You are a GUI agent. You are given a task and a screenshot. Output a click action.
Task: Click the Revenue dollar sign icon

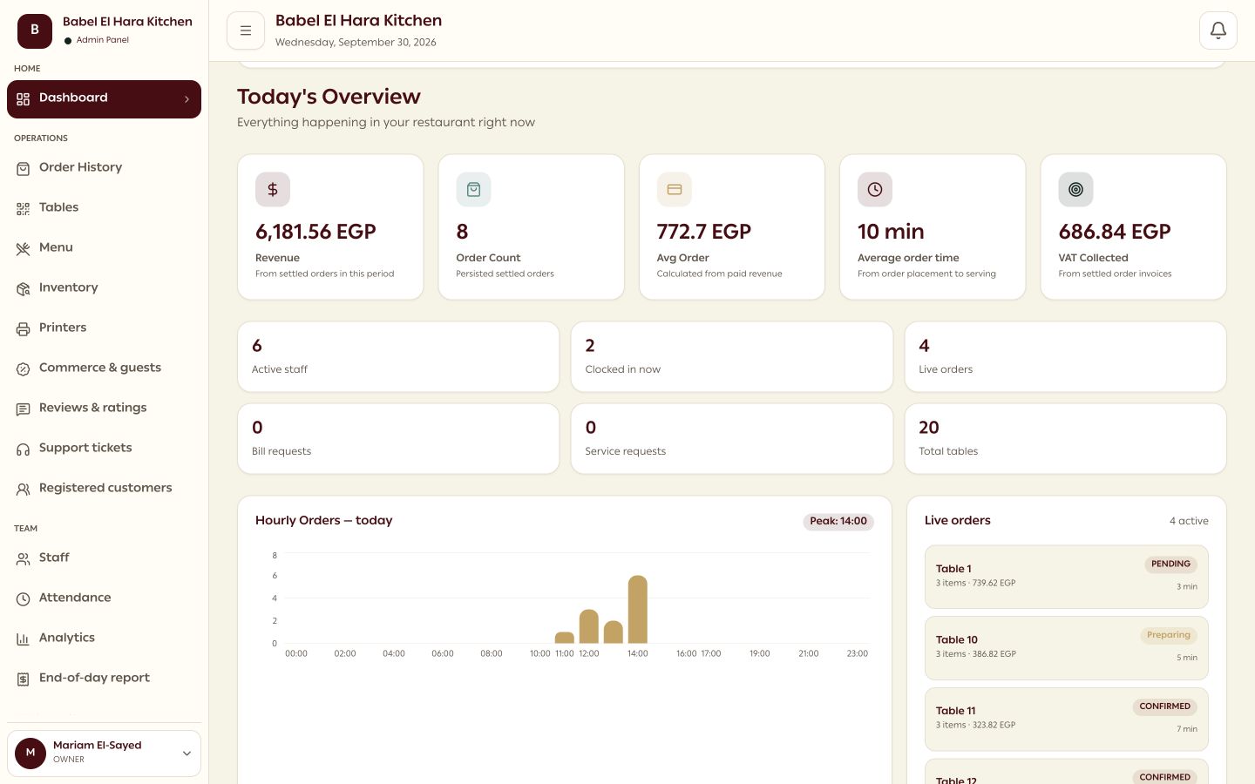pos(273,189)
